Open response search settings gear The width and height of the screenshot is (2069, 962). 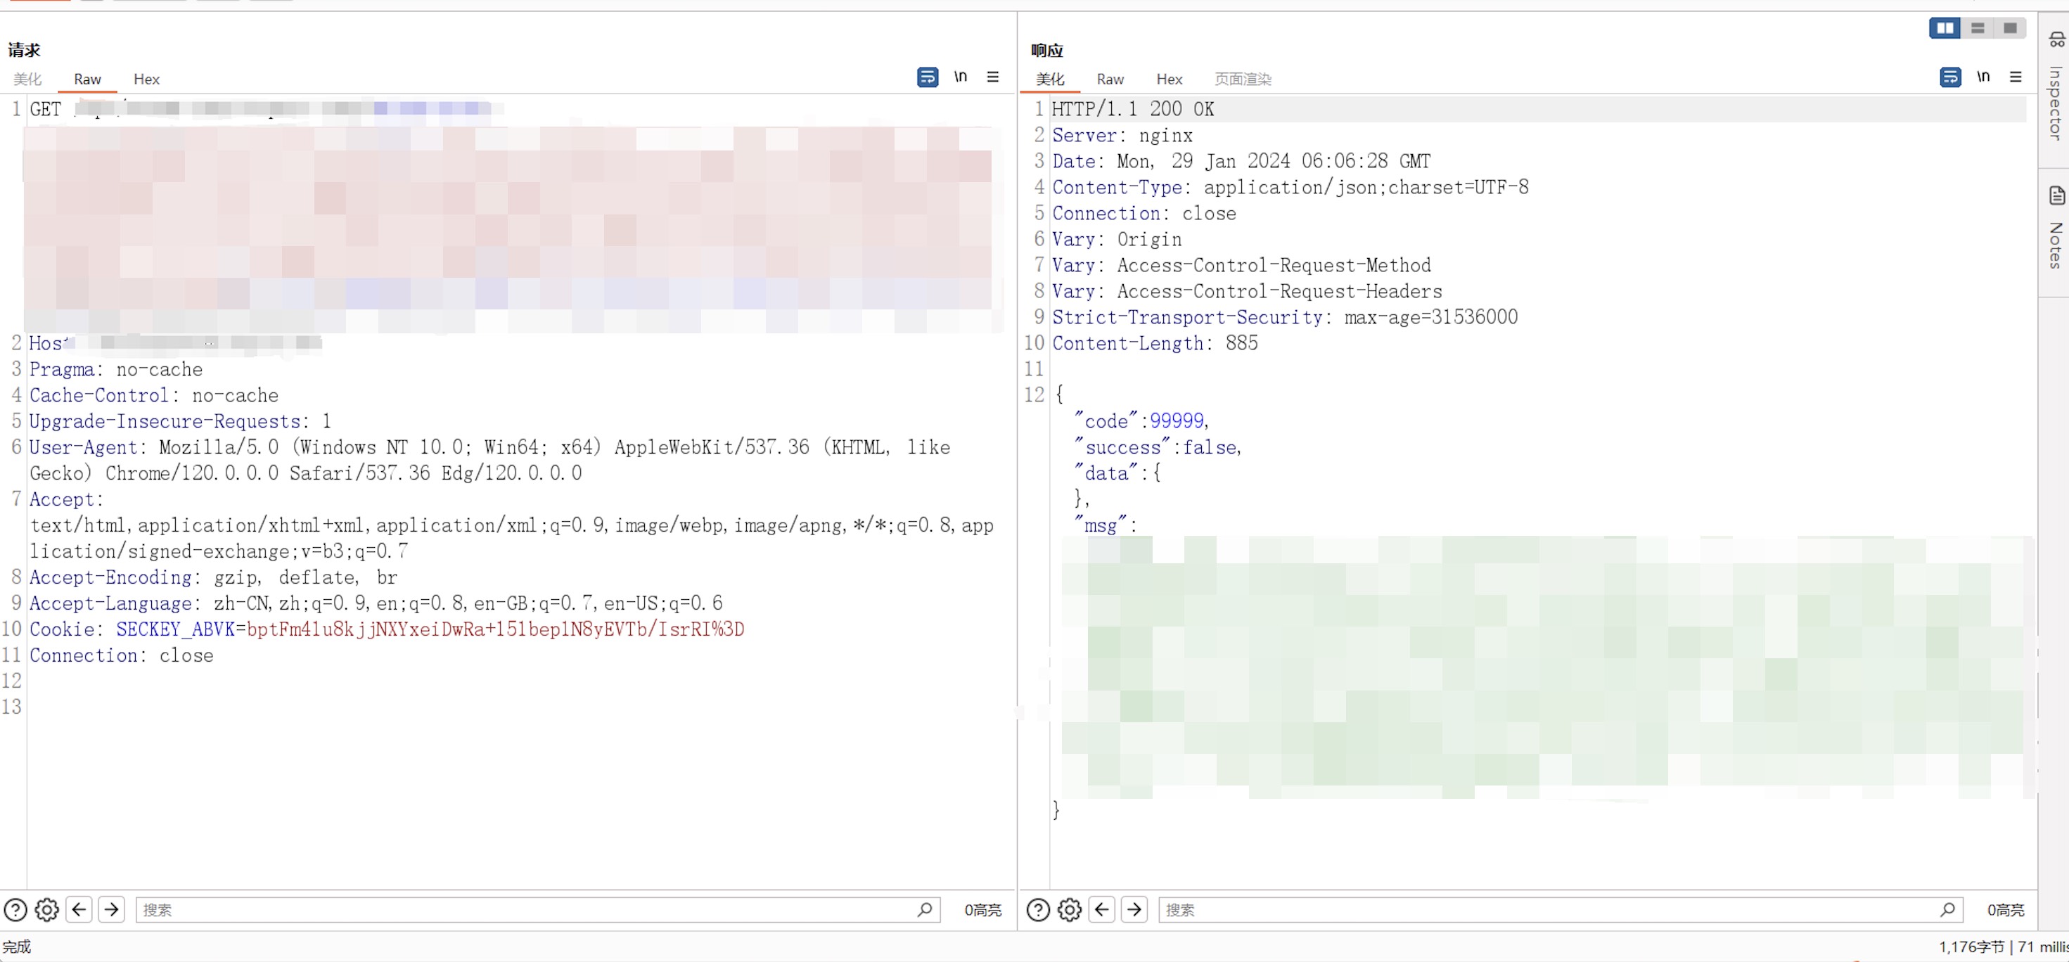1069,910
